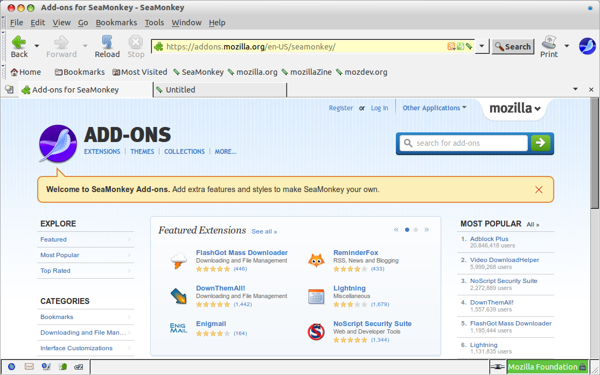The image size is (600, 375).
Task: Close the current tab with the X
Action: click(591, 89)
